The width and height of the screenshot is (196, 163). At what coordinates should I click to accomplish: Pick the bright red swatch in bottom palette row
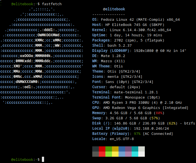point(102,154)
